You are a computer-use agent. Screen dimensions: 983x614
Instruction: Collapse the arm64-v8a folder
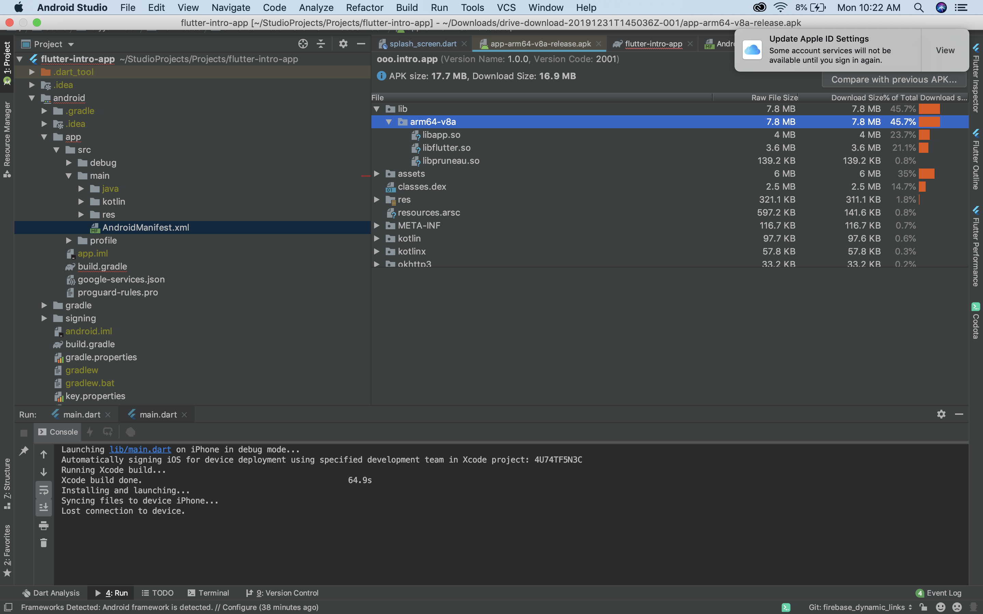click(389, 122)
